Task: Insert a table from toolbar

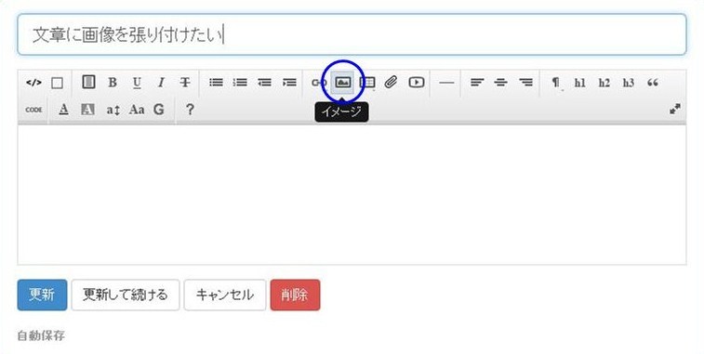Action: tap(367, 83)
